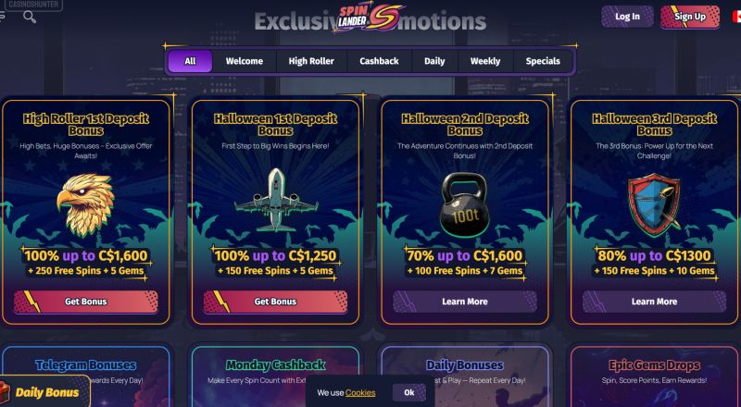The image size is (741, 407).
Task: Select the Cashback tab
Action: point(379,61)
